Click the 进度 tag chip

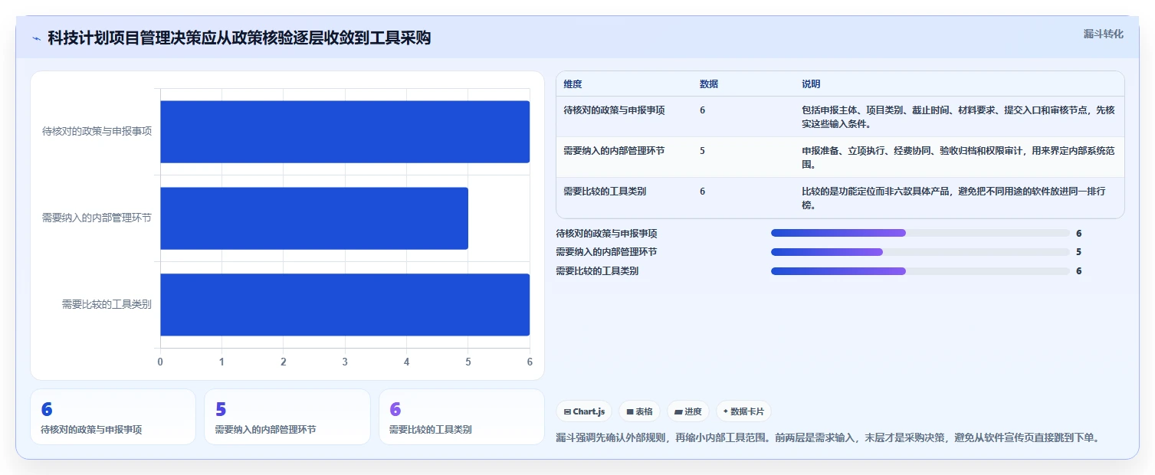click(x=688, y=411)
